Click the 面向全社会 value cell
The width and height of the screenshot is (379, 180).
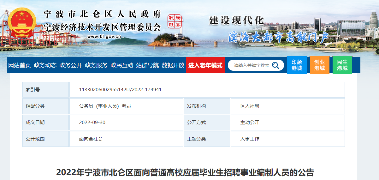[126, 139]
